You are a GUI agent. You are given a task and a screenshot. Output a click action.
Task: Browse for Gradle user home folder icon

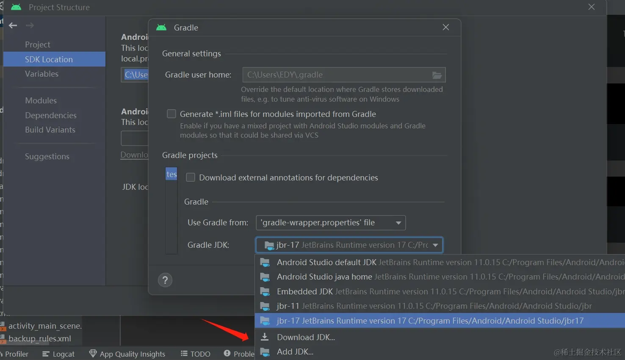point(437,75)
